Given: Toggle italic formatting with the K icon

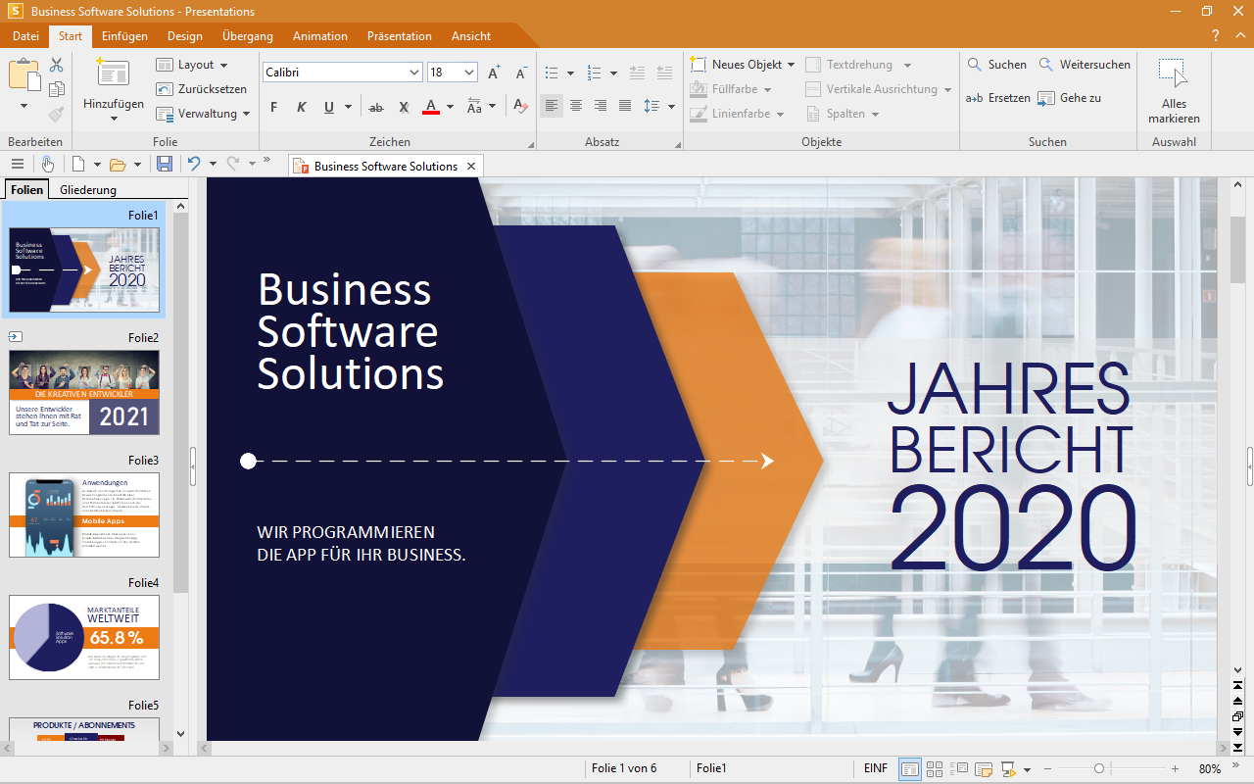Looking at the screenshot, I should point(301,107).
